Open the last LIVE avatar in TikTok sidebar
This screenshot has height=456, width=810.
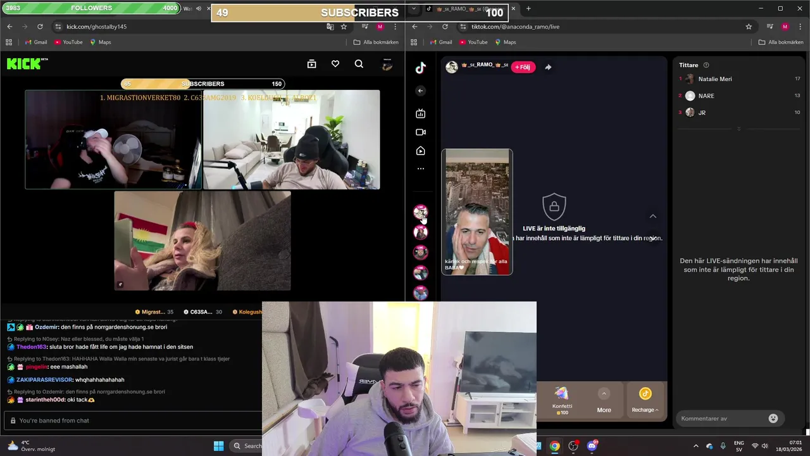(420, 293)
